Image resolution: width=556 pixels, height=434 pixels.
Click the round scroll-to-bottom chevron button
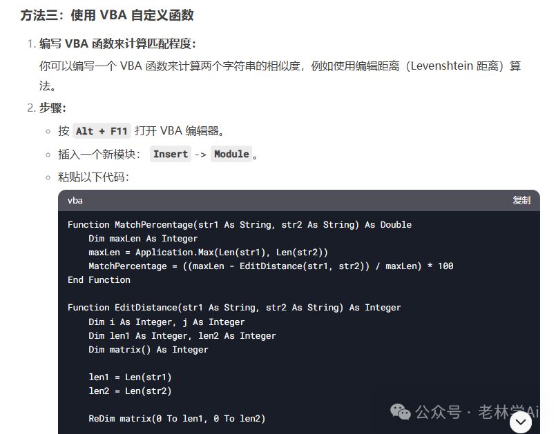(521, 422)
